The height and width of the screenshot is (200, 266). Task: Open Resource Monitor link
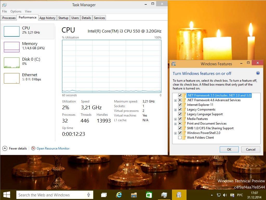click(53, 149)
